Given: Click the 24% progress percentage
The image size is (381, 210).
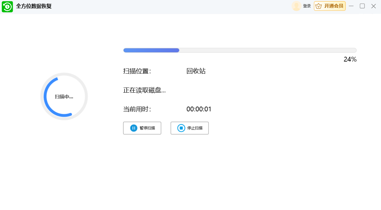Looking at the screenshot, I should pyautogui.click(x=350, y=59).
